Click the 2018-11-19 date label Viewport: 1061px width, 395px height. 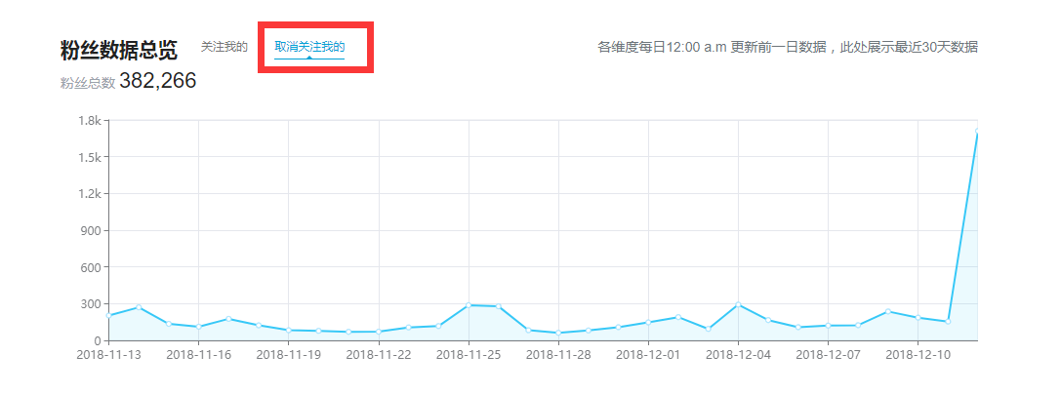pos(288,354)
